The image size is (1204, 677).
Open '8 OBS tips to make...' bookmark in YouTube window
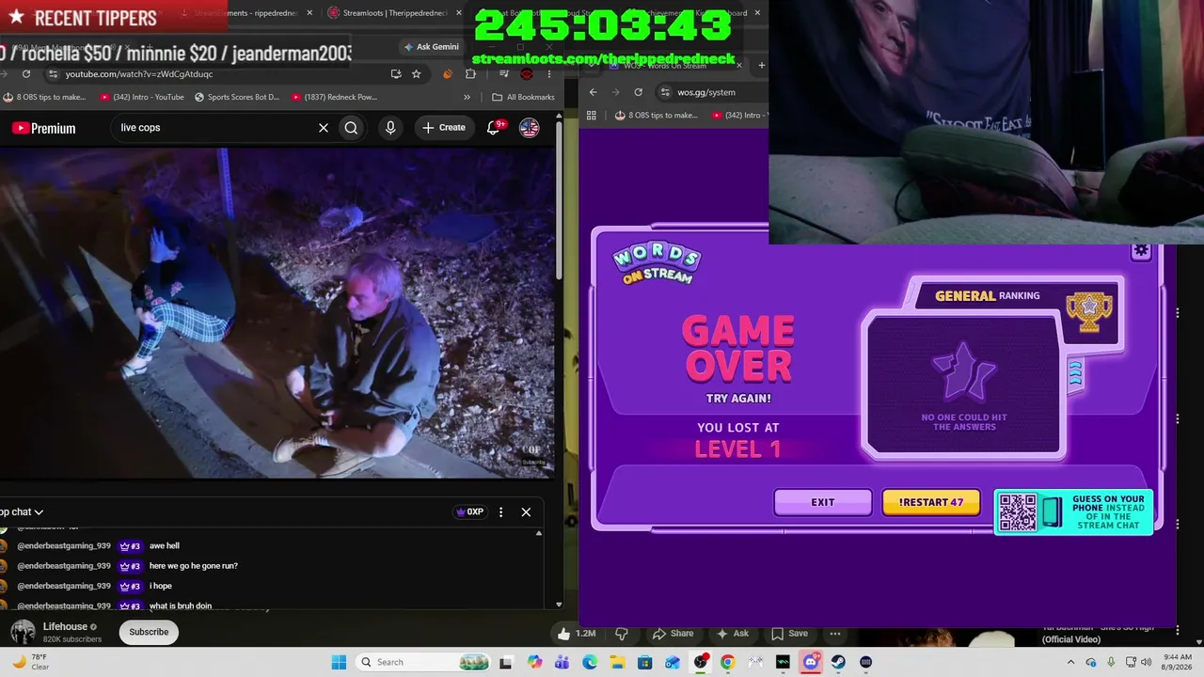44,97
